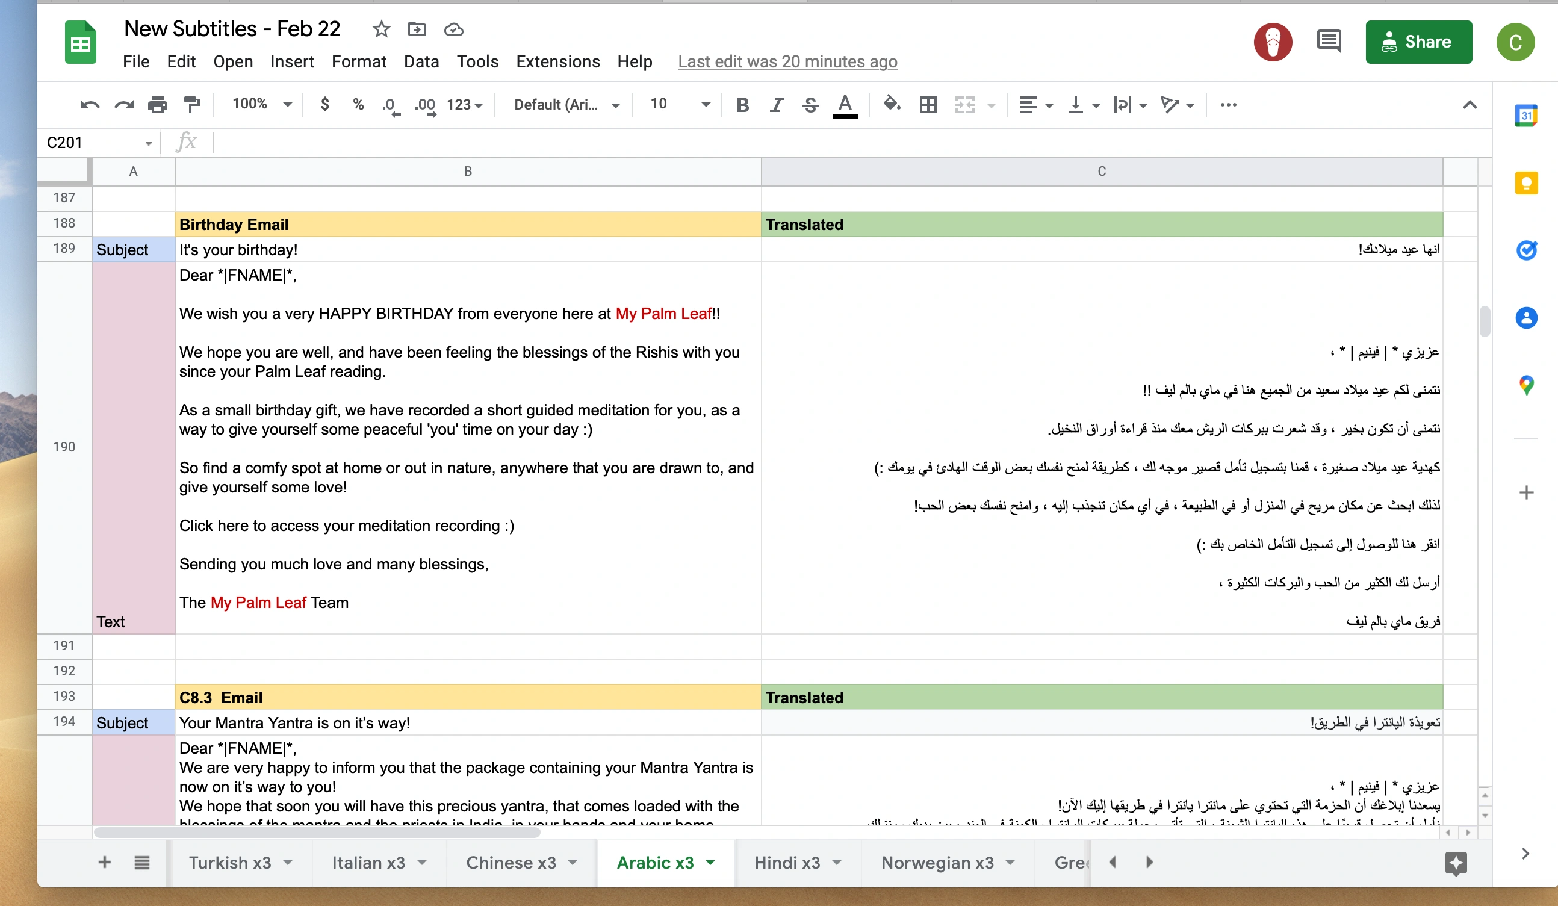Viewport: 1558px width, 906px height.
Task: Open comment history icon
Action: tap(1328, 42)
